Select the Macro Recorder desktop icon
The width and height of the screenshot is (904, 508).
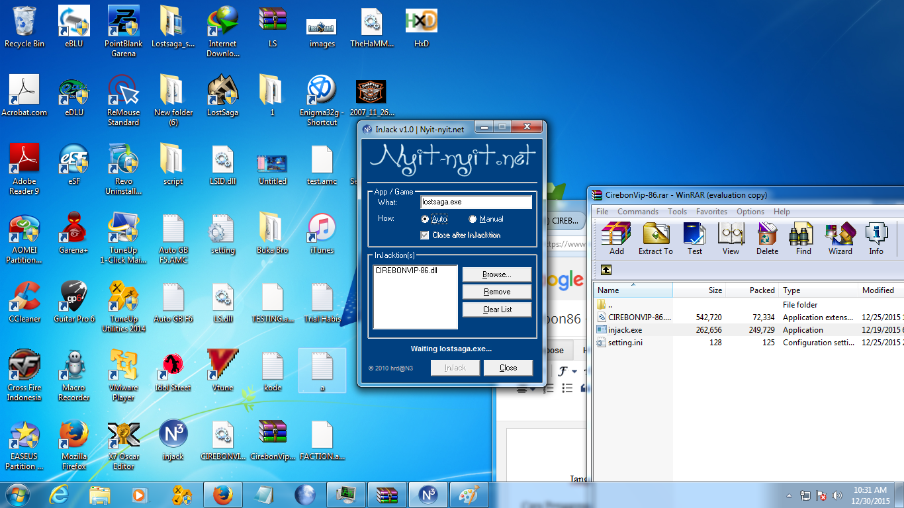tap(74, 376)
